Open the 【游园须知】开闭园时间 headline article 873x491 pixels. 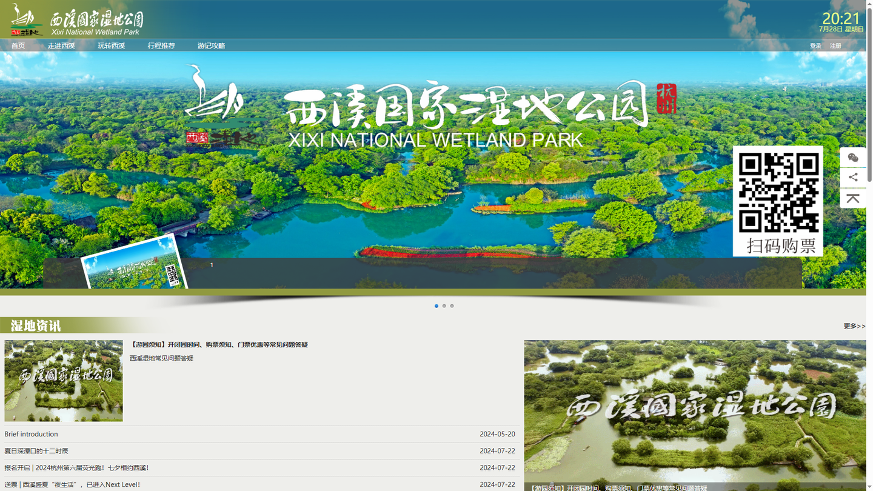[219, 345]
